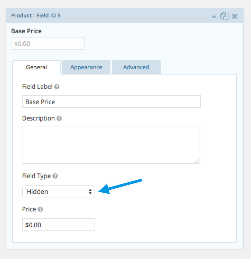This screenshot has width=251, height=259.
Task: Click the Base Price heading label
Action: [26, 31]
